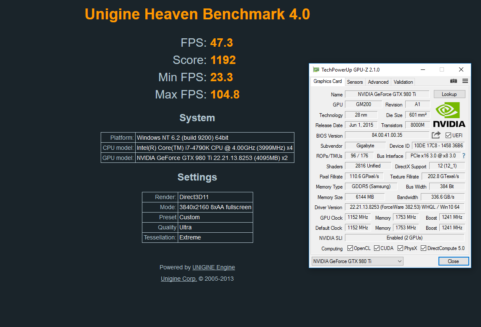The width and height of the screenshot is (481, 327).
Task: Click the Texture Fillrate field 202.8 GTexel/s
Action: (443, 176)
